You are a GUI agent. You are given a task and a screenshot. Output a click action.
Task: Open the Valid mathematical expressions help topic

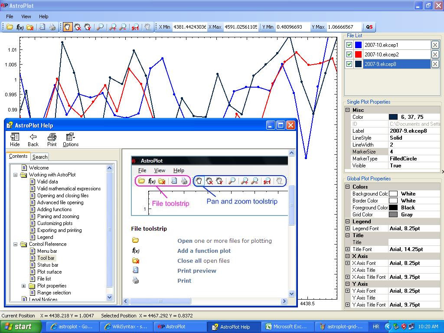tap(69, 189)
